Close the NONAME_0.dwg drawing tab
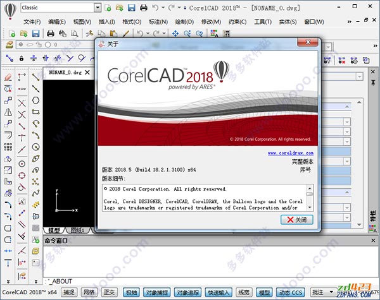This screenshot has width=380, height=300. 87,72
